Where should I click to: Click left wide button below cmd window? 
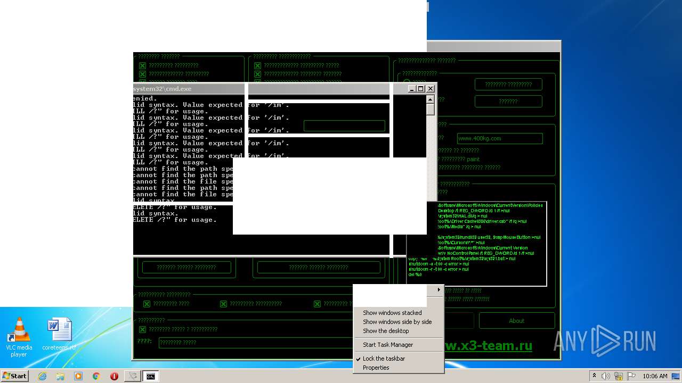[186, 268]
